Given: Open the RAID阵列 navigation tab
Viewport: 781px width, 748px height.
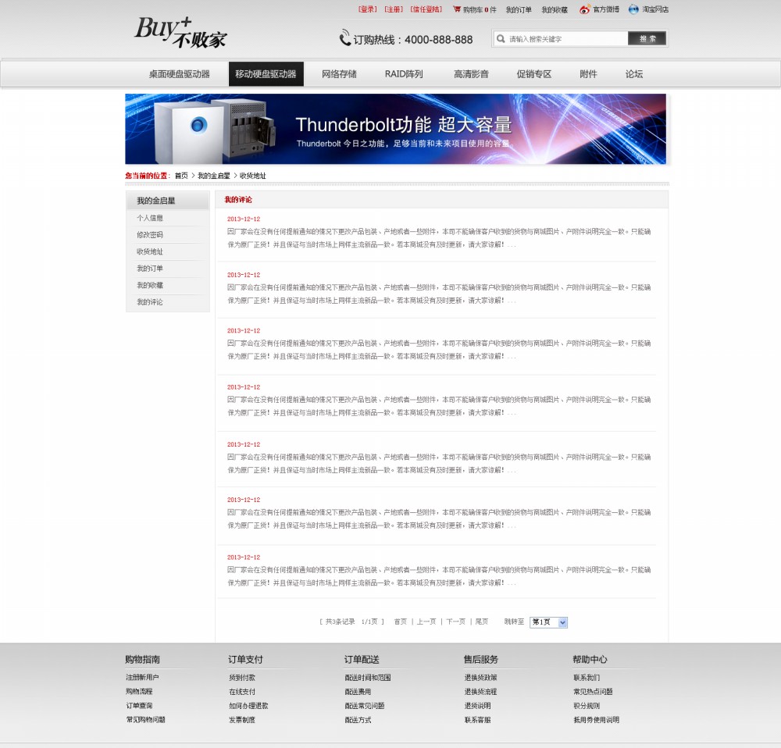Looking at the screenshot, I should pyautogui.click(x=404, y=74).
